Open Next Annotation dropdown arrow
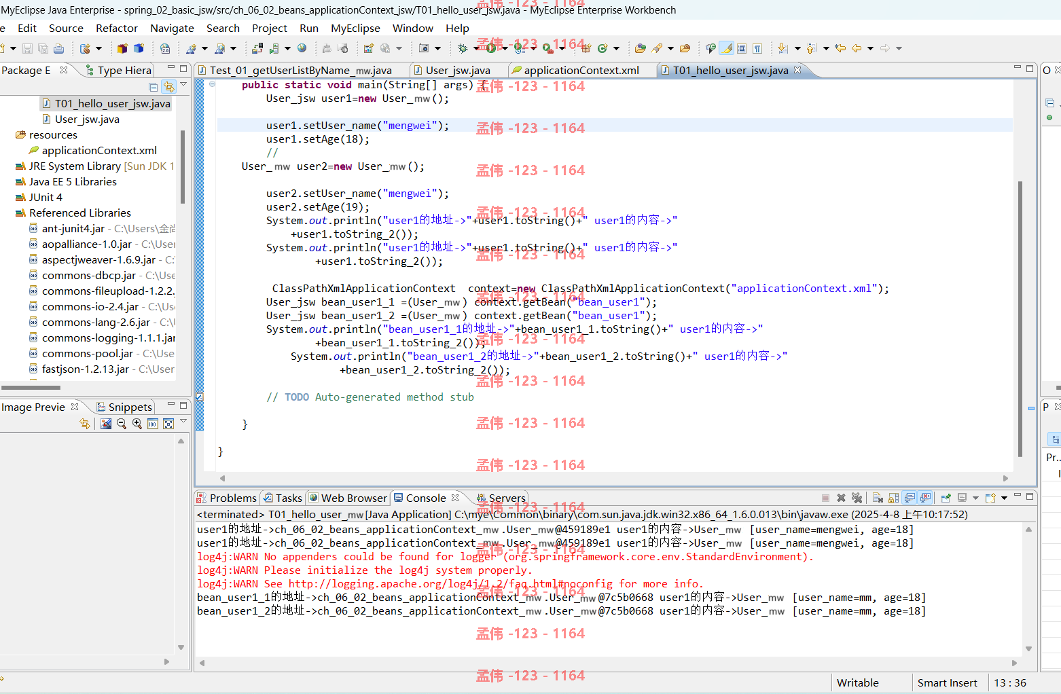Image resolution: width=1061 pixels, height=694 pixels. click(x=797, y=48)
